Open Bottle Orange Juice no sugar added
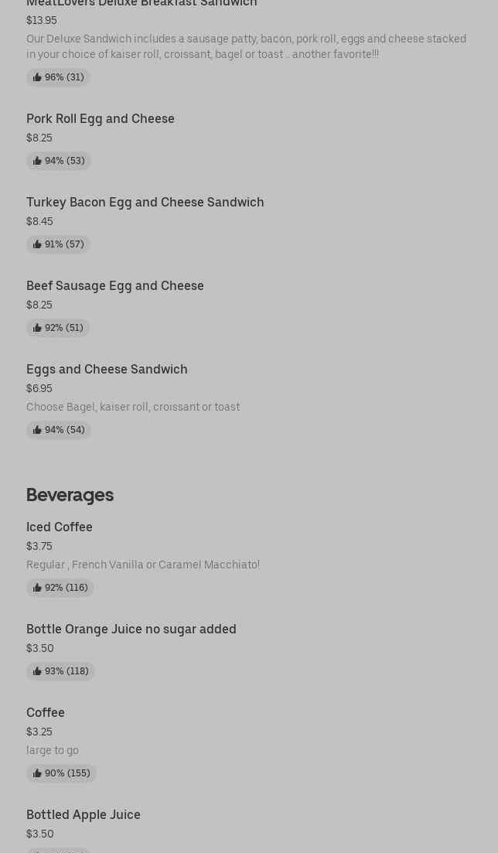 131,629
